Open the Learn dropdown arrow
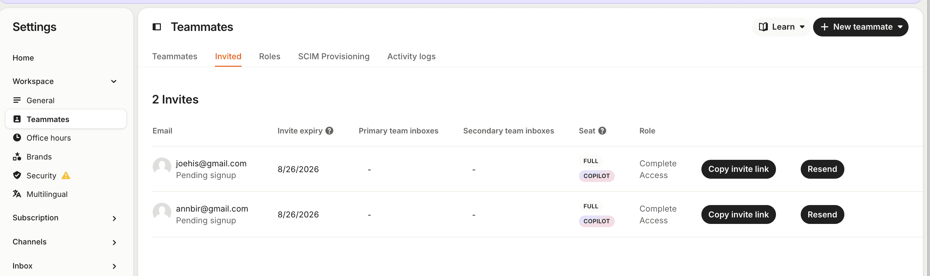Screen dimensions: 930x276 tap(802, 27)
